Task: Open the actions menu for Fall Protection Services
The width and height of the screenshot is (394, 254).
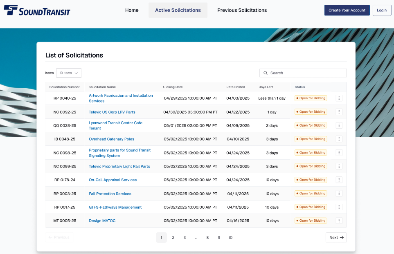Action: coord(339,193)
